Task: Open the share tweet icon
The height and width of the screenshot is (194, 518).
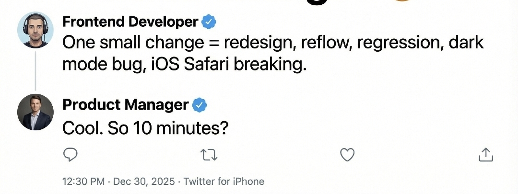Action: [x=486, y=154]
